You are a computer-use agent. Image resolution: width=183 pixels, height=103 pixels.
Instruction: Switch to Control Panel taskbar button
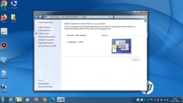coord(61,100)
